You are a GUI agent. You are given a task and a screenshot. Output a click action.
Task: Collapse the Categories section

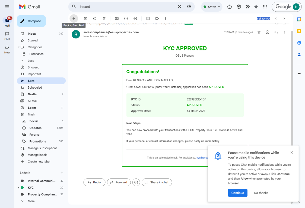tap(19, 47)
